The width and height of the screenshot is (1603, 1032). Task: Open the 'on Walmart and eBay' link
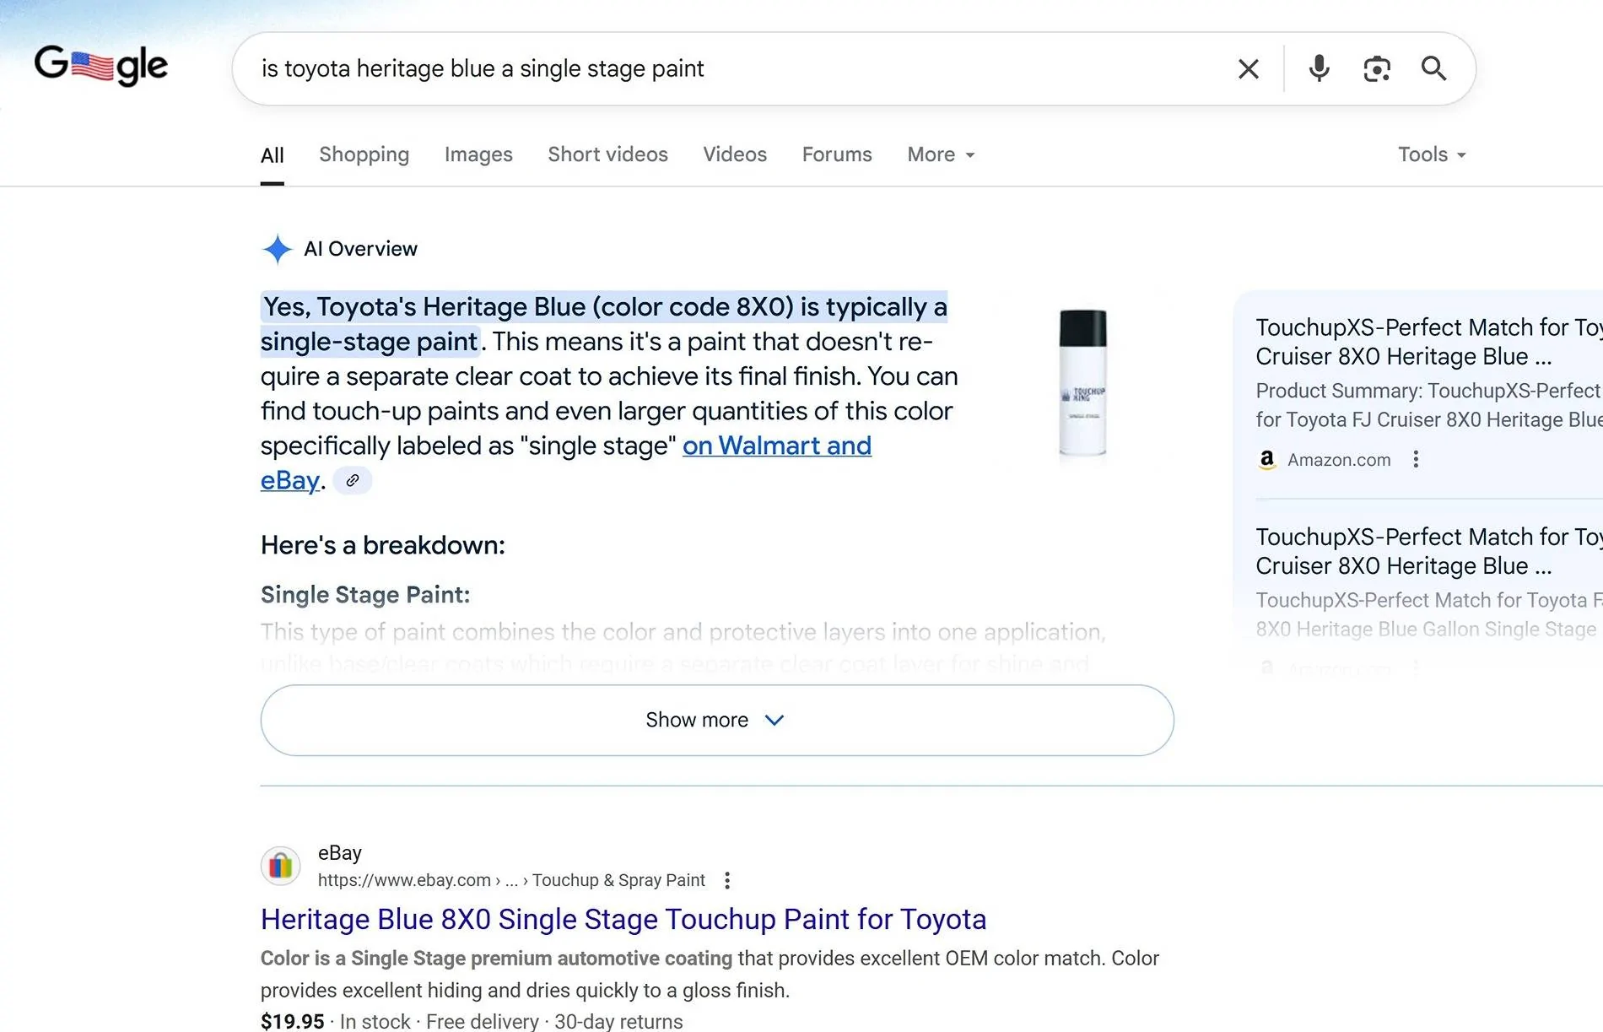coord(776,446)
